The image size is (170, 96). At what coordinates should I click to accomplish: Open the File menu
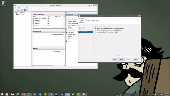(x=16, y=8)
